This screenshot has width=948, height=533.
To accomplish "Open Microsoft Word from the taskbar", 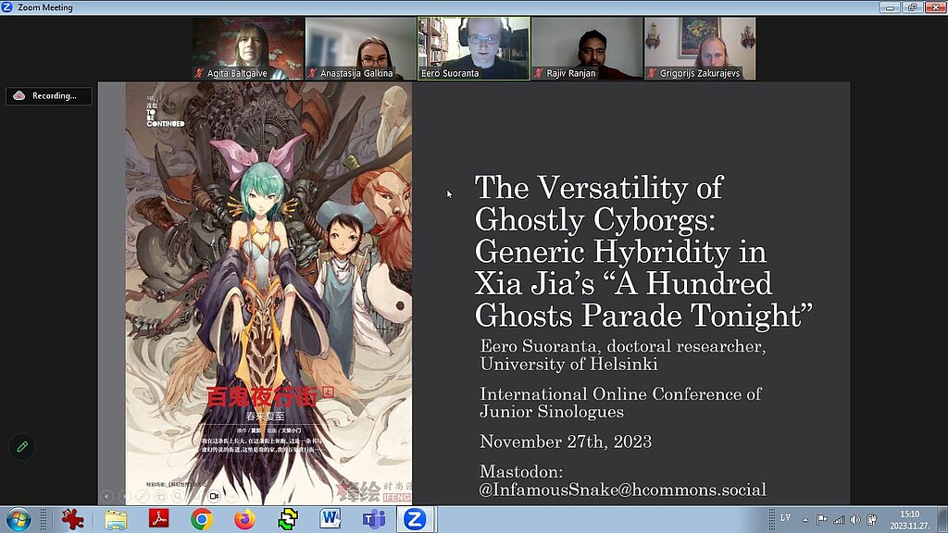I will click(x=331, y=520).
